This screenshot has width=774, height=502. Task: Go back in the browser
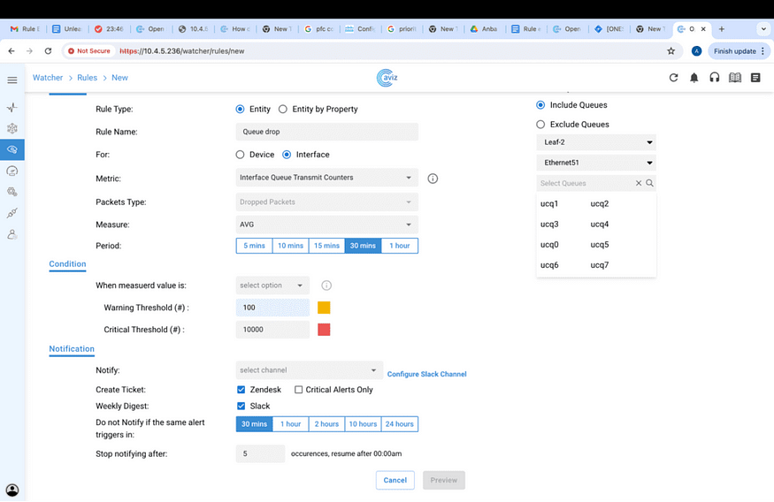tap(11, 50)
